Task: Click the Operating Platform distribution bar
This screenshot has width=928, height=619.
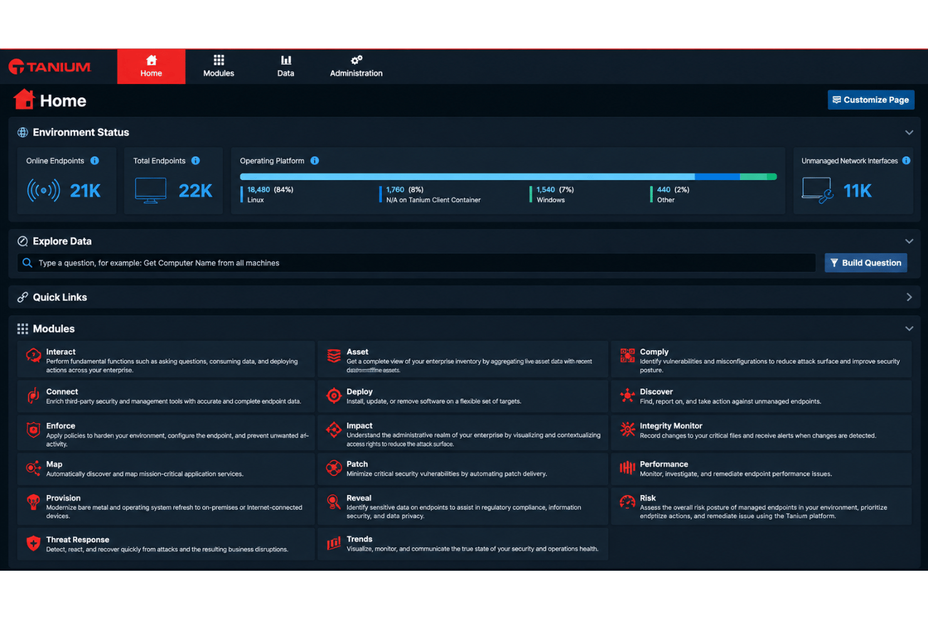Action: pos(509,177)
